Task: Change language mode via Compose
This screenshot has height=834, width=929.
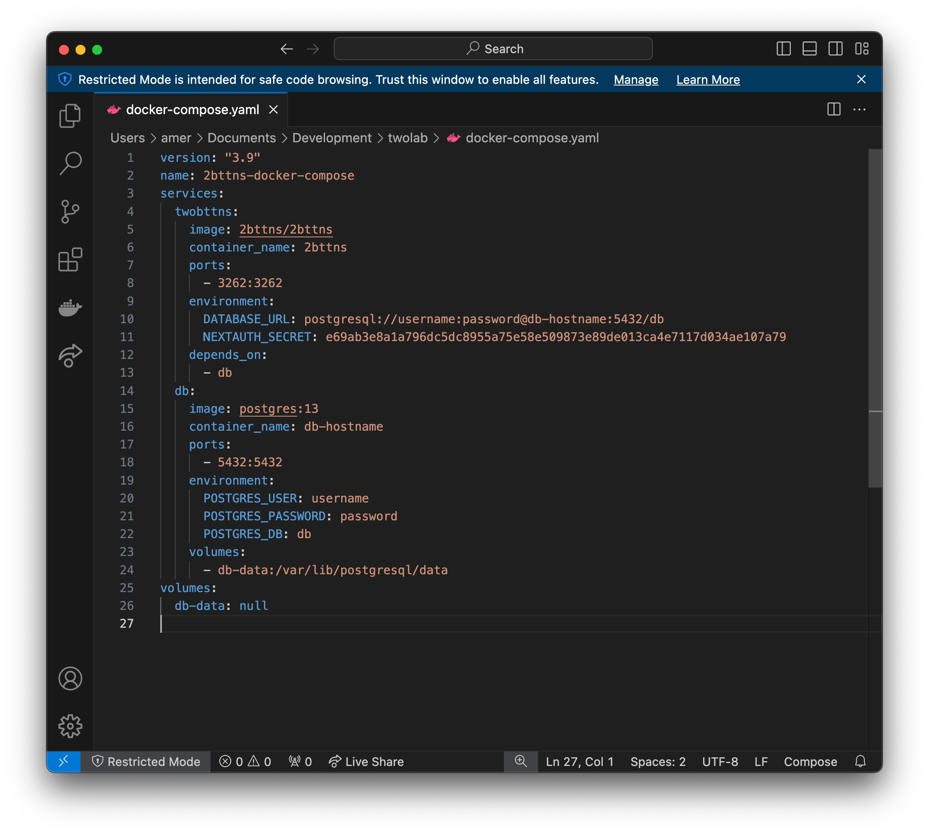Action: click(810, 762)
